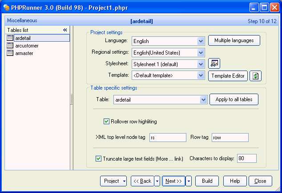
Task: Open the Project button dropdown menu
Action: point(124,181)
